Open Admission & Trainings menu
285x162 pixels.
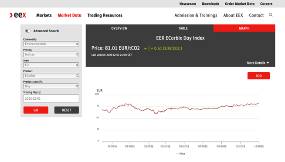[196, 15]
